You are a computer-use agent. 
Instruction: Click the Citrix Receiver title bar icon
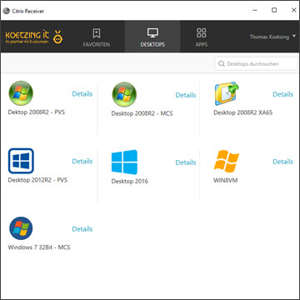click(6, 11)
